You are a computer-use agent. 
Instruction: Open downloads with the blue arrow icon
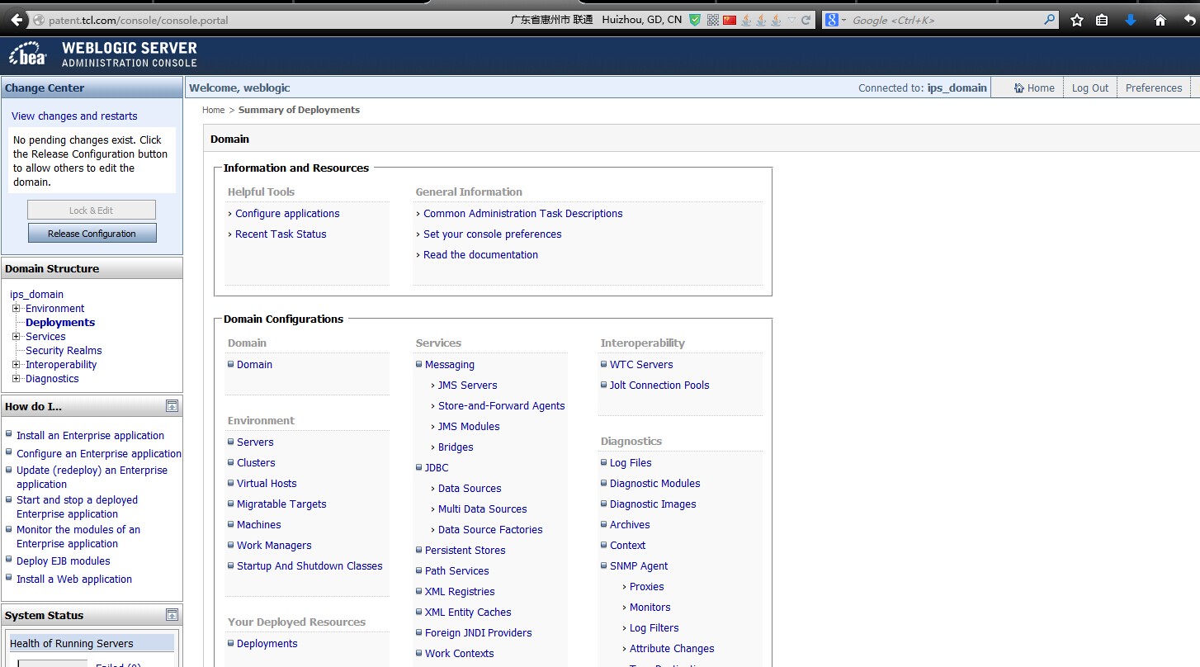click(1131, 21)
